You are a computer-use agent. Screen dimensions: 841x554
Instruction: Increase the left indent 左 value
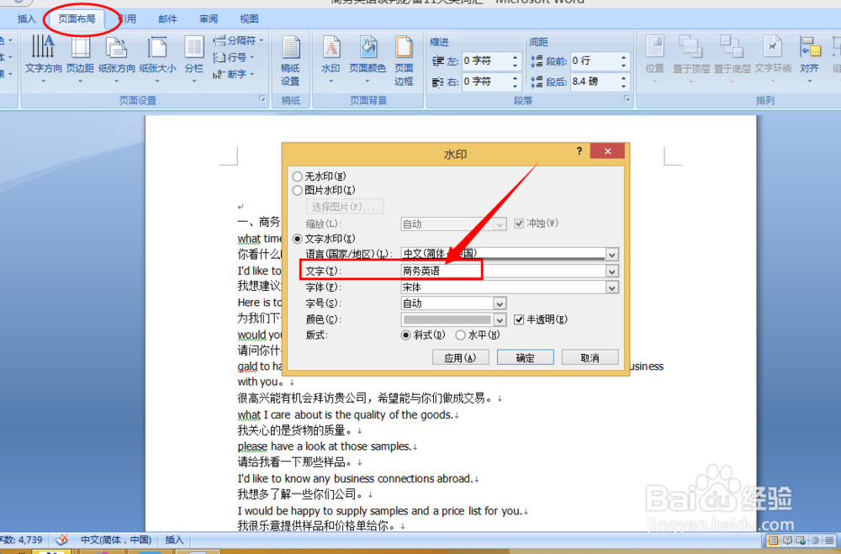click(x=515, y=57)
